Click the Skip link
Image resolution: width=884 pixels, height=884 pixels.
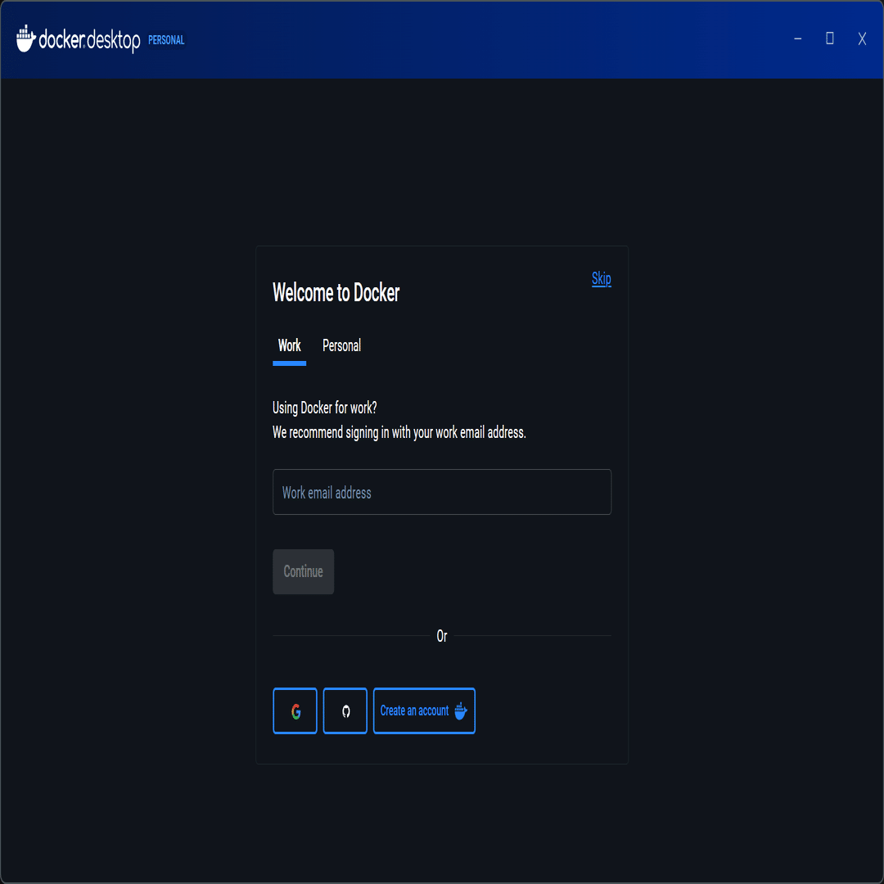(601, 278)
